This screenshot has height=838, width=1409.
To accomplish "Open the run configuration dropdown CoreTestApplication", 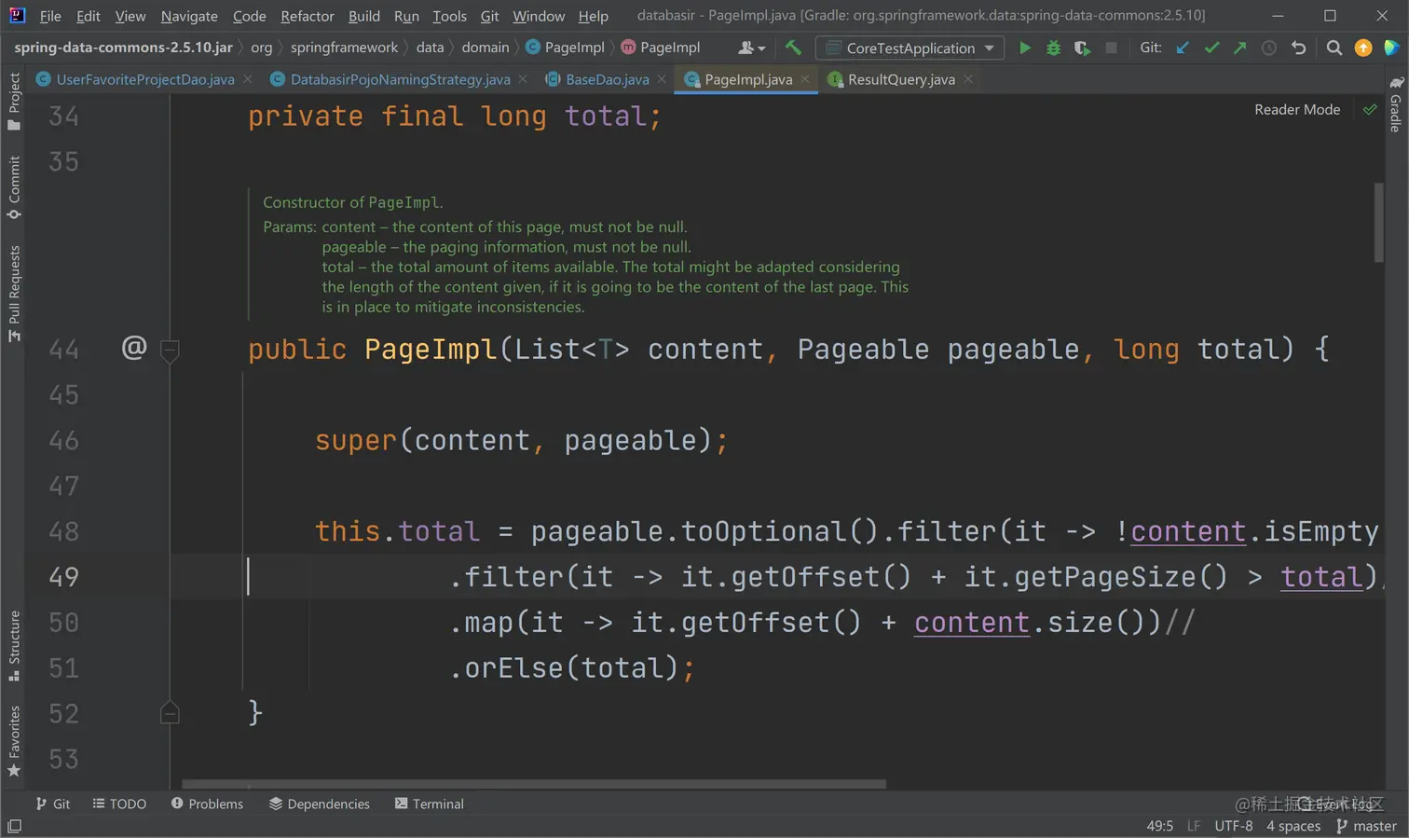I will click(x=910, y=48).
